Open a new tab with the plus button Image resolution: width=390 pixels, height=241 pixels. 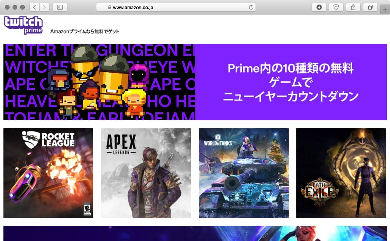pos(385,10)
